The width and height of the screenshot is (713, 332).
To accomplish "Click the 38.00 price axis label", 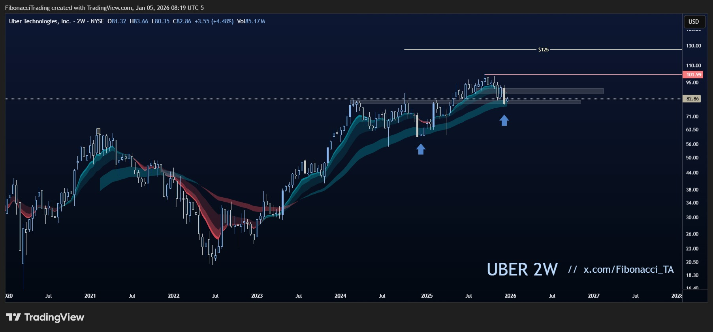I will click(692, 190).
